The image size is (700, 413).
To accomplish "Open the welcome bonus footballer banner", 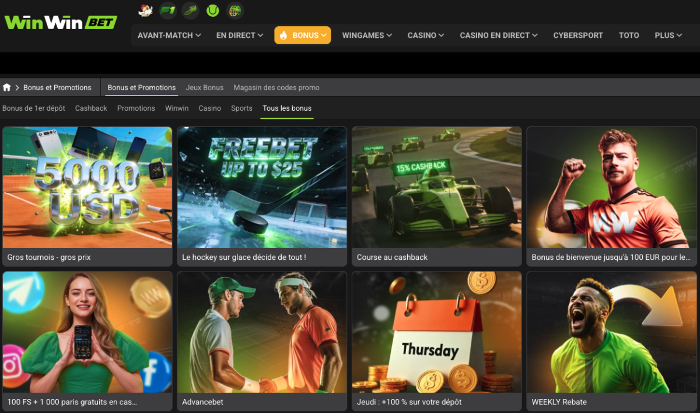I will click(612, 188).
